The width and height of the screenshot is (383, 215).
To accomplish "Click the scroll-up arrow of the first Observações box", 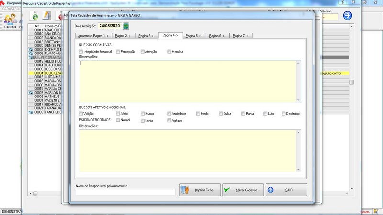I will 298,63.
